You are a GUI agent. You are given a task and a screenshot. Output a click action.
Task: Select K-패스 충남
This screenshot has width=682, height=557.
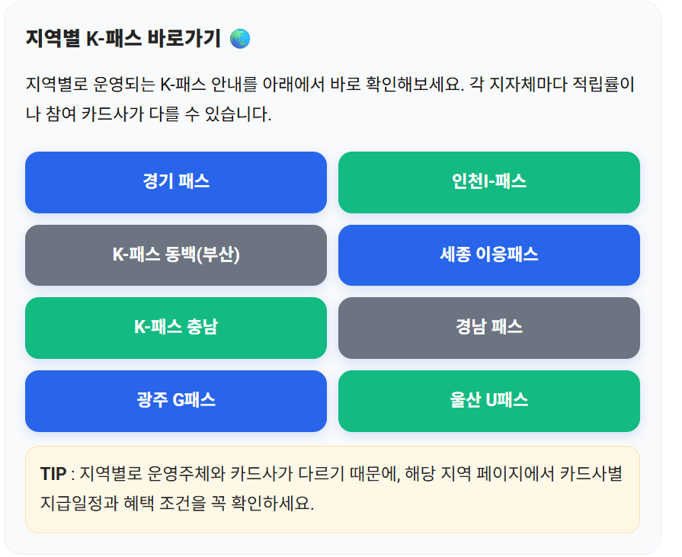coord(176,328)
